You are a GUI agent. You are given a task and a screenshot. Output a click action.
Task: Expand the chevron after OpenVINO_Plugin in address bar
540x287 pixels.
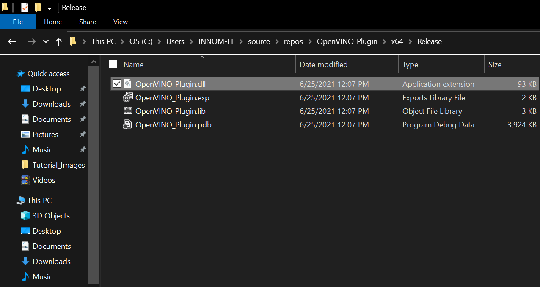pos(385,41)
